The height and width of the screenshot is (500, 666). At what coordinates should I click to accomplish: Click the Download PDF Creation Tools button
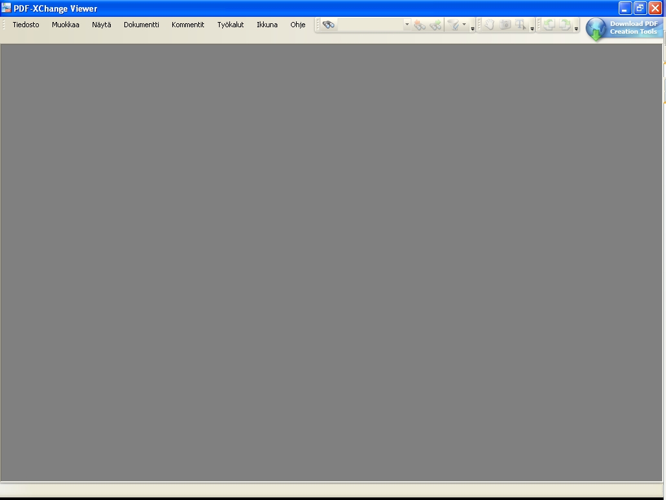pyautogui.click(x=624, y=28)
